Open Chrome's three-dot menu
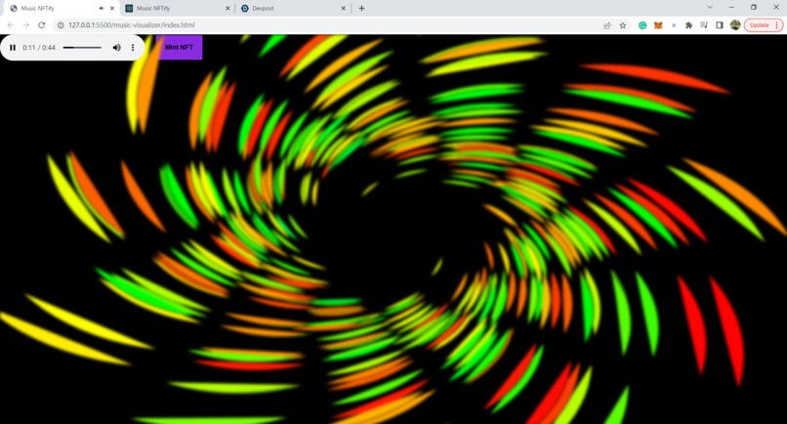787x424 pixels. [777, 25]
